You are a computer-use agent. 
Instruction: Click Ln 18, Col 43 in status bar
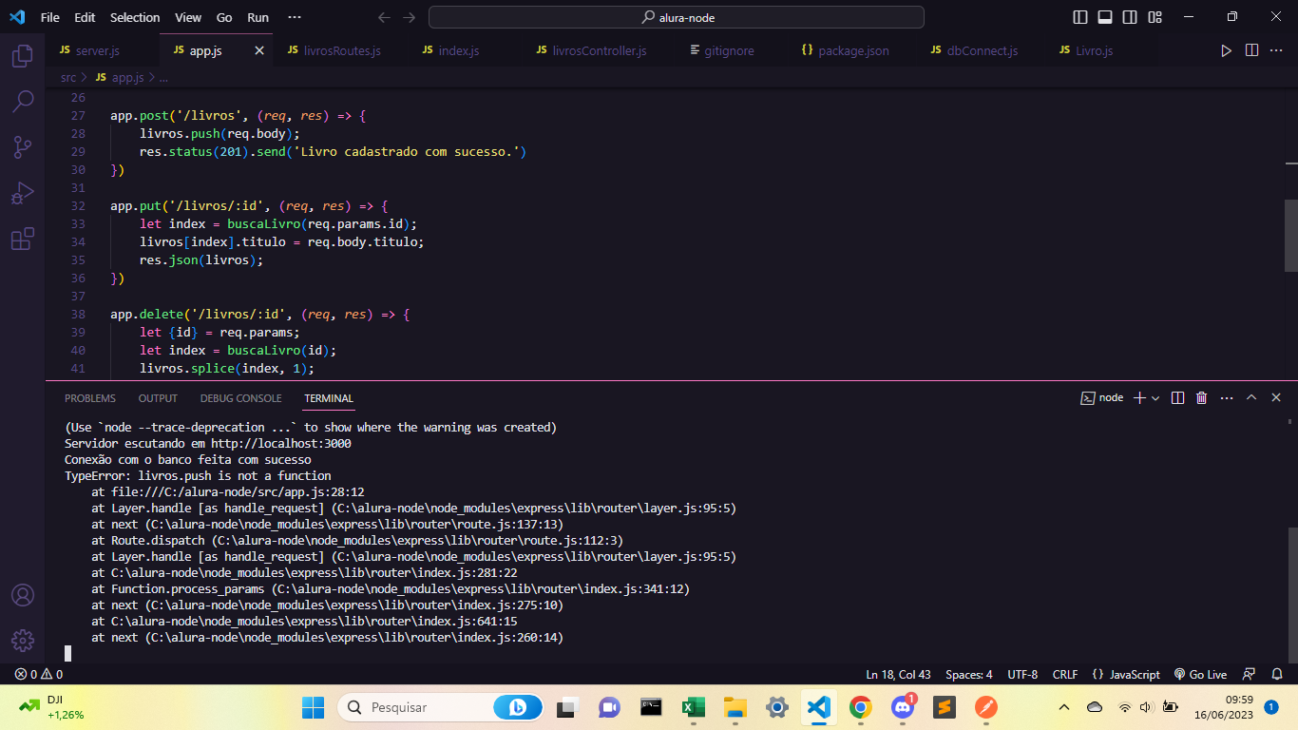pyautogui.click(x=898, y=674)
